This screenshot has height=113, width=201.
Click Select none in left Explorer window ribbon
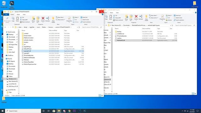[85, 19]
